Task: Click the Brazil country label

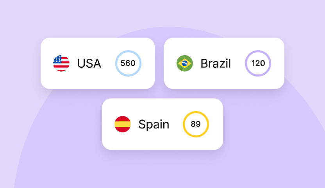Action: (216, 63)
